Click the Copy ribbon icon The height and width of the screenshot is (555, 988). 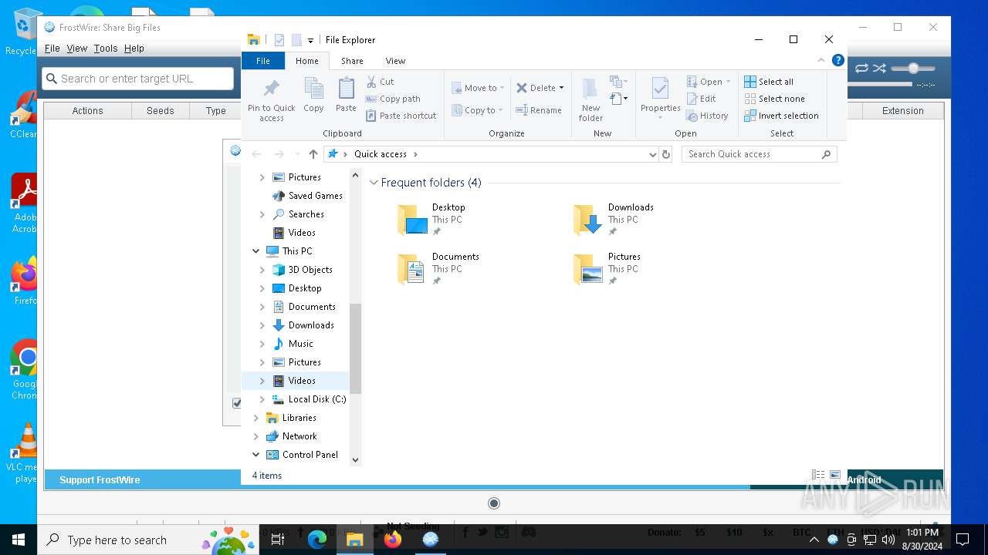pos(313,96)
